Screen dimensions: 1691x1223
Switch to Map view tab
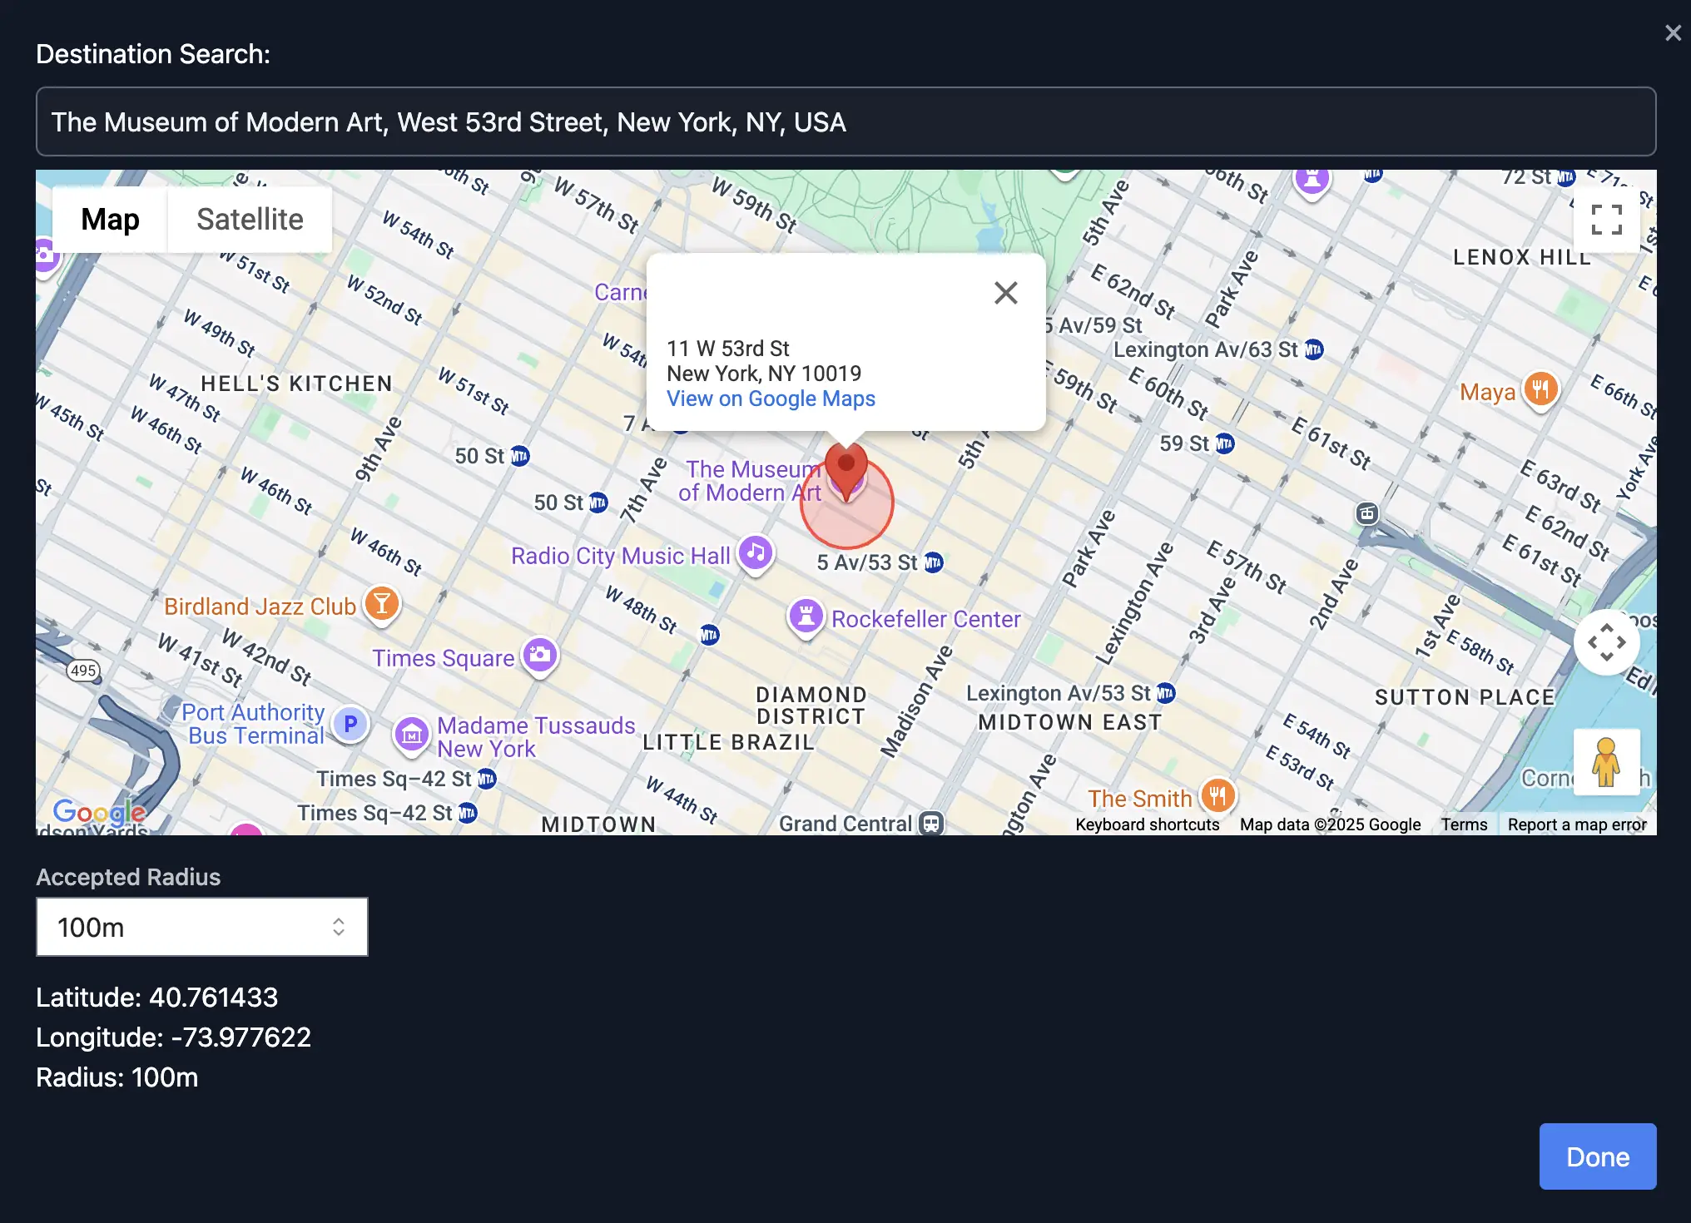tap(110, 220)
